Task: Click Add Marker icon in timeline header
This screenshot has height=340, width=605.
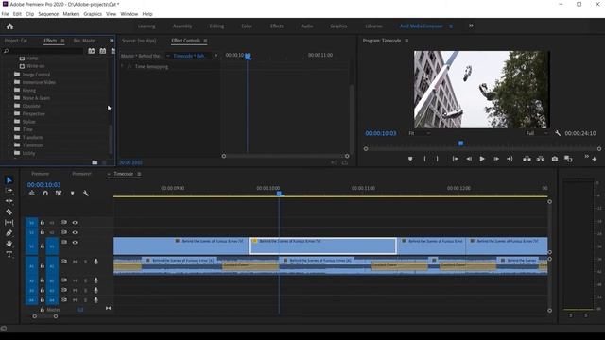Action: coord(72,193)
